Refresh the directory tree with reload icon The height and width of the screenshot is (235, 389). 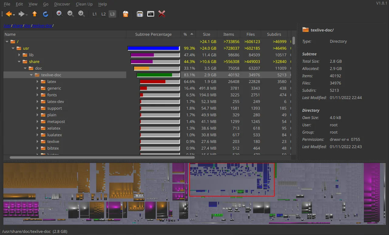pos(46,14)
